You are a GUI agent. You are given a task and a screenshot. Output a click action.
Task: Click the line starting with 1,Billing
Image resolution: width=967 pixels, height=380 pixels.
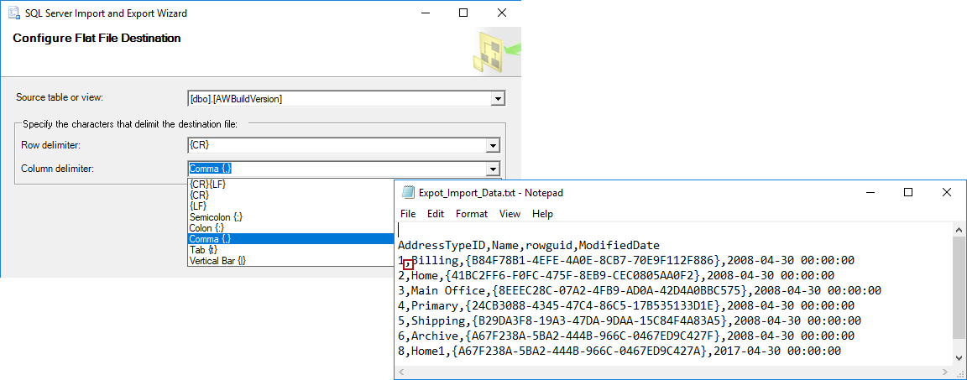[626, 260]
